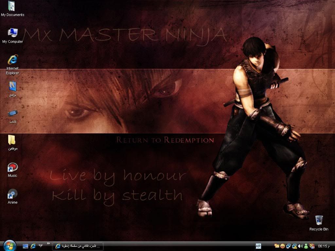
Task: Switch to the Internet Explorer taskbar window
Action: point(78,246)
